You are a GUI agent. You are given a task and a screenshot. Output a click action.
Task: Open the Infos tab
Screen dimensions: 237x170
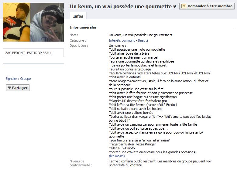point(78,16)
